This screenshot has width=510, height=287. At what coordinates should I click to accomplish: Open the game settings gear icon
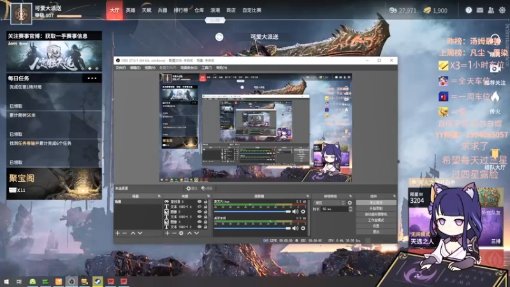pos(502,10)
